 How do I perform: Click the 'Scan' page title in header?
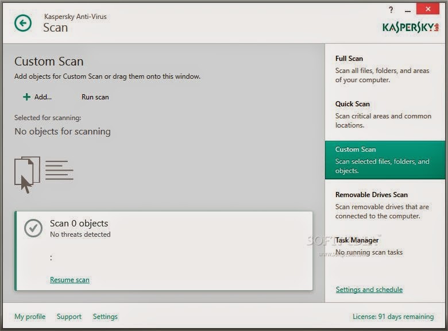[x=56, y=28]
